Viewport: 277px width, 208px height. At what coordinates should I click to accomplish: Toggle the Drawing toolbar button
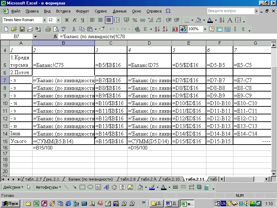pos(183,29)
